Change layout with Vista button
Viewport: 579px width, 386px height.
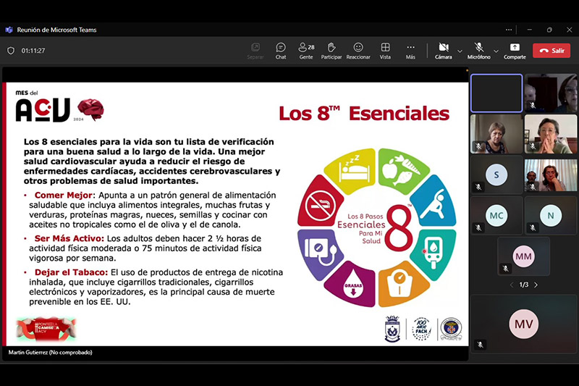coord(385,51)
